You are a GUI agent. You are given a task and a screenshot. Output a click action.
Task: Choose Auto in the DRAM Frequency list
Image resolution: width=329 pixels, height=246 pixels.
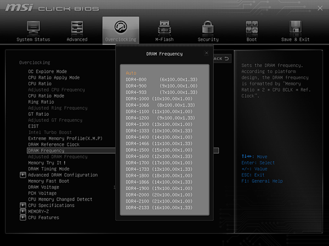131,73
